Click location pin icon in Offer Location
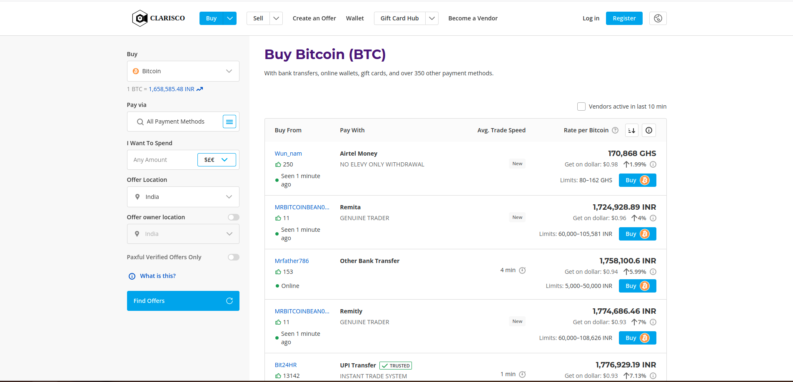 (x=137, y=197)
